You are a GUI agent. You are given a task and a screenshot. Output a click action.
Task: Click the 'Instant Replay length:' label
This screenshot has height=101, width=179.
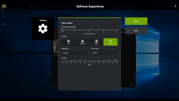click(x=69, y=27)
